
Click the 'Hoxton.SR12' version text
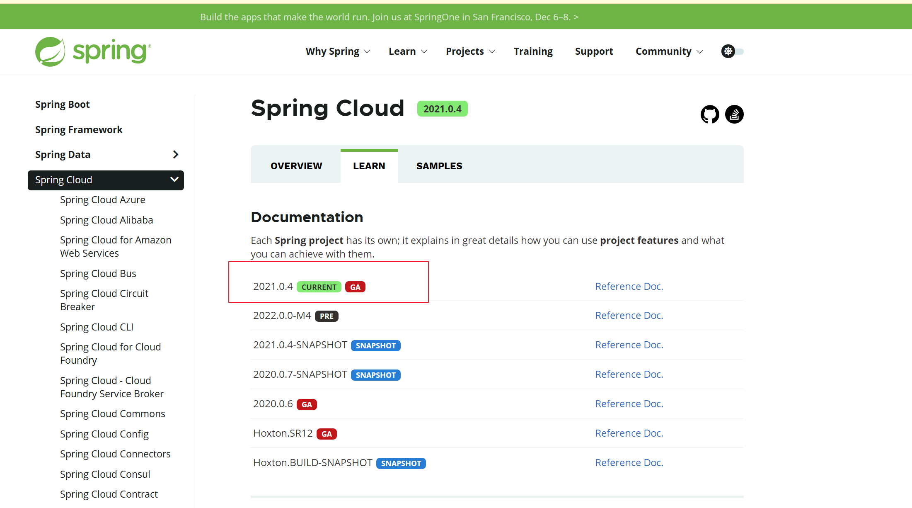(283, 433)
